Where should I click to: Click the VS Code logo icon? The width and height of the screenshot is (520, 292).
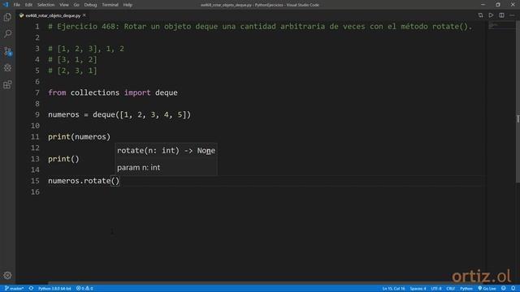[6, 5]
